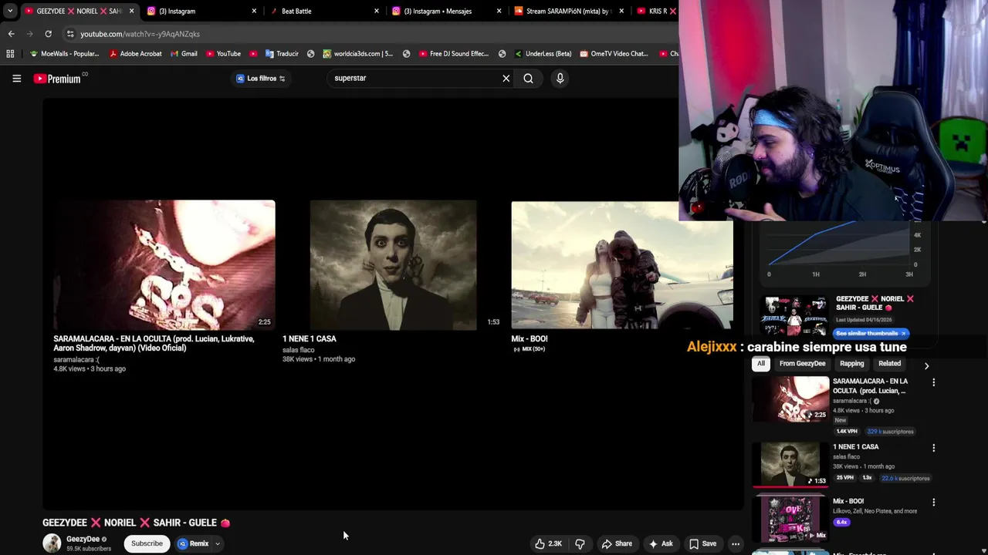988x555 pixels.
Task: Play SARAMALACARA EN LA OCULTA endscreen thumbnail
Action: pos(164,265)
